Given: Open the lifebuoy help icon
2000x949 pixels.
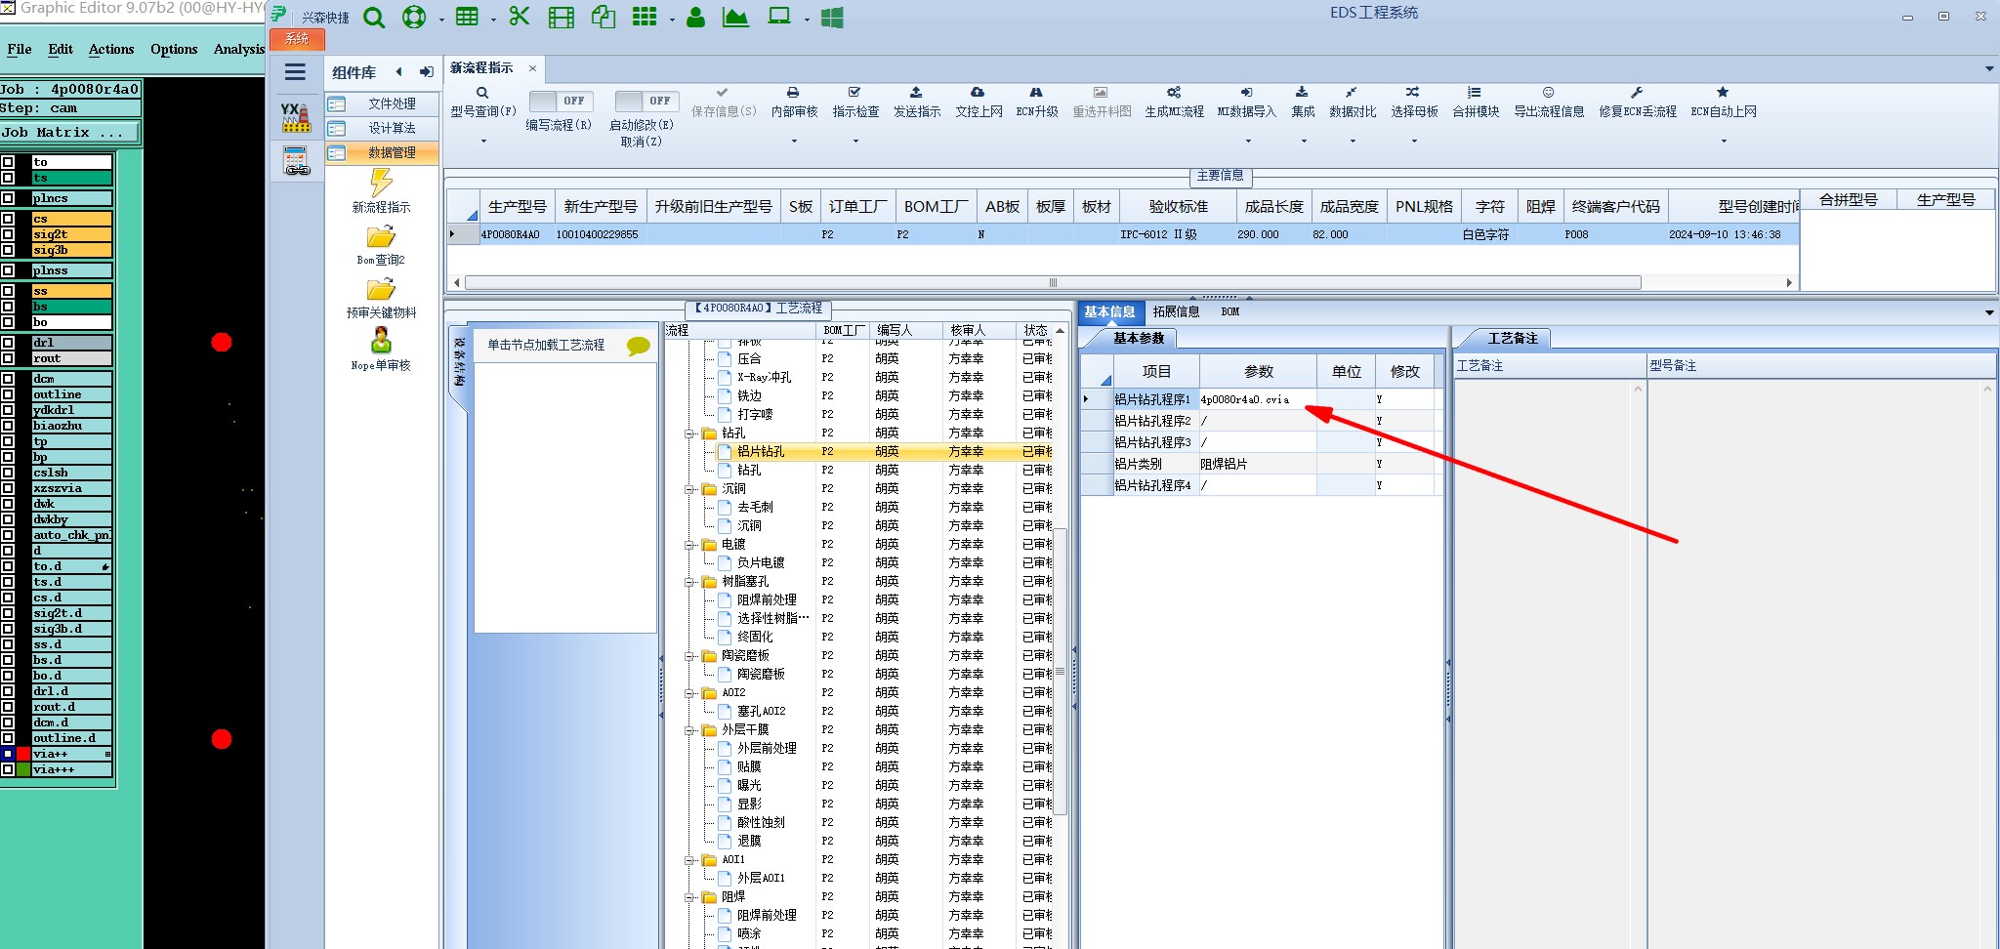Looking at the screenshot, I should coord(414,18).
